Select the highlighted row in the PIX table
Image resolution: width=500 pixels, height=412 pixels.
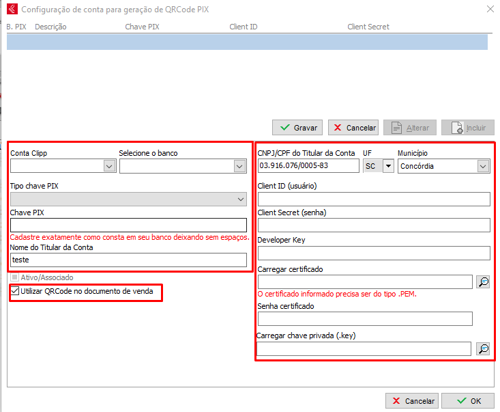point(247,42)
